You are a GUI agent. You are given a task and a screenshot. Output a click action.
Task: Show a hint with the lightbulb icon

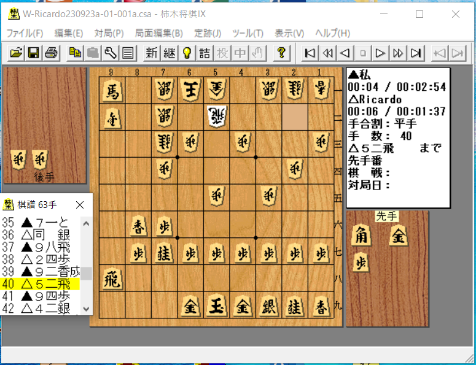[x=187, y=53]
